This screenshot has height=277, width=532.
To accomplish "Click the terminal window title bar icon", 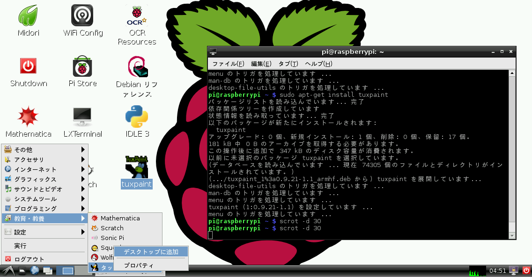I will 213,52.
